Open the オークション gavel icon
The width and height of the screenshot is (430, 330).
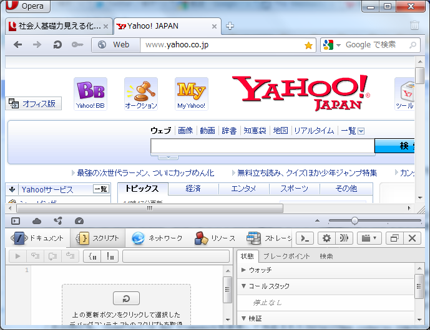pyautogui.click(x=141, y=94)
